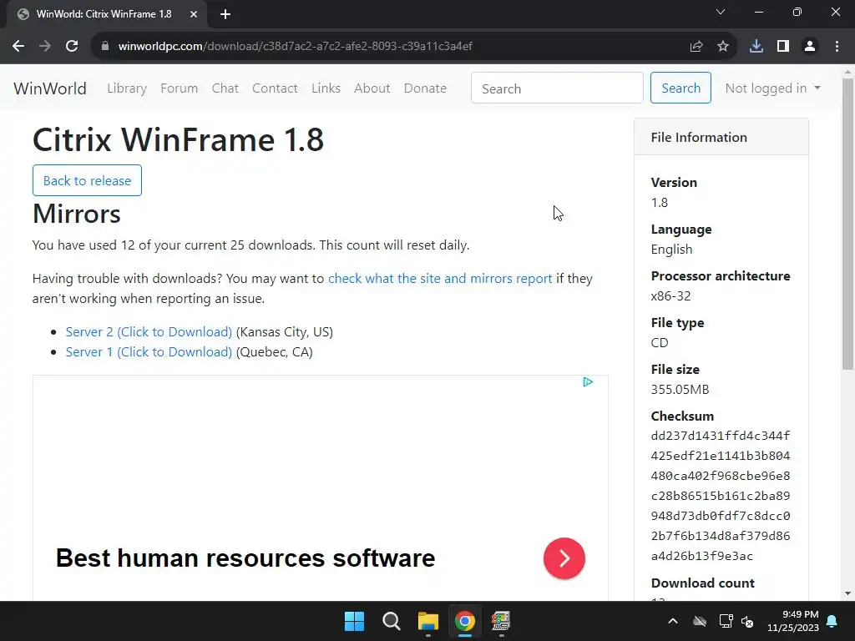Click the page scrollbar thumb
The image size is (855, 641).
(x=847, y=224)
